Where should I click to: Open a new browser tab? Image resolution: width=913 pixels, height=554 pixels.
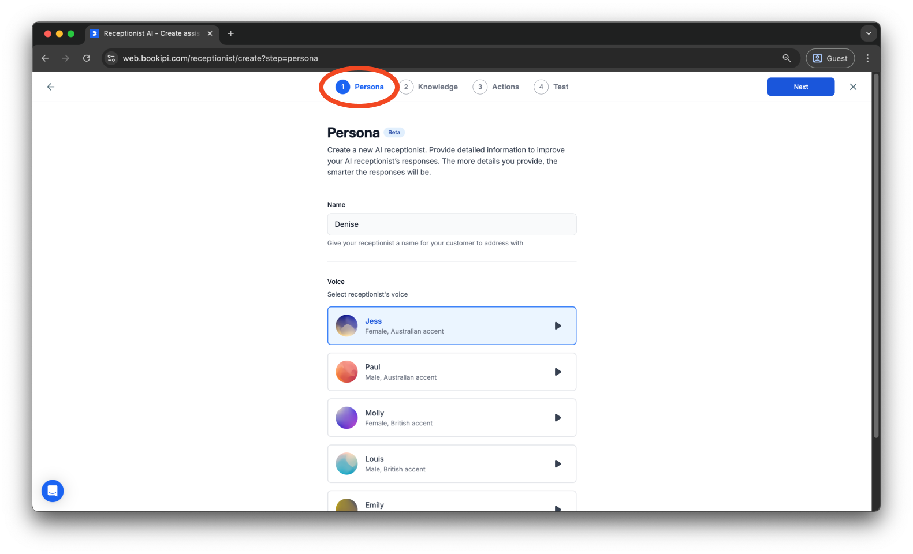pos(231,33)
